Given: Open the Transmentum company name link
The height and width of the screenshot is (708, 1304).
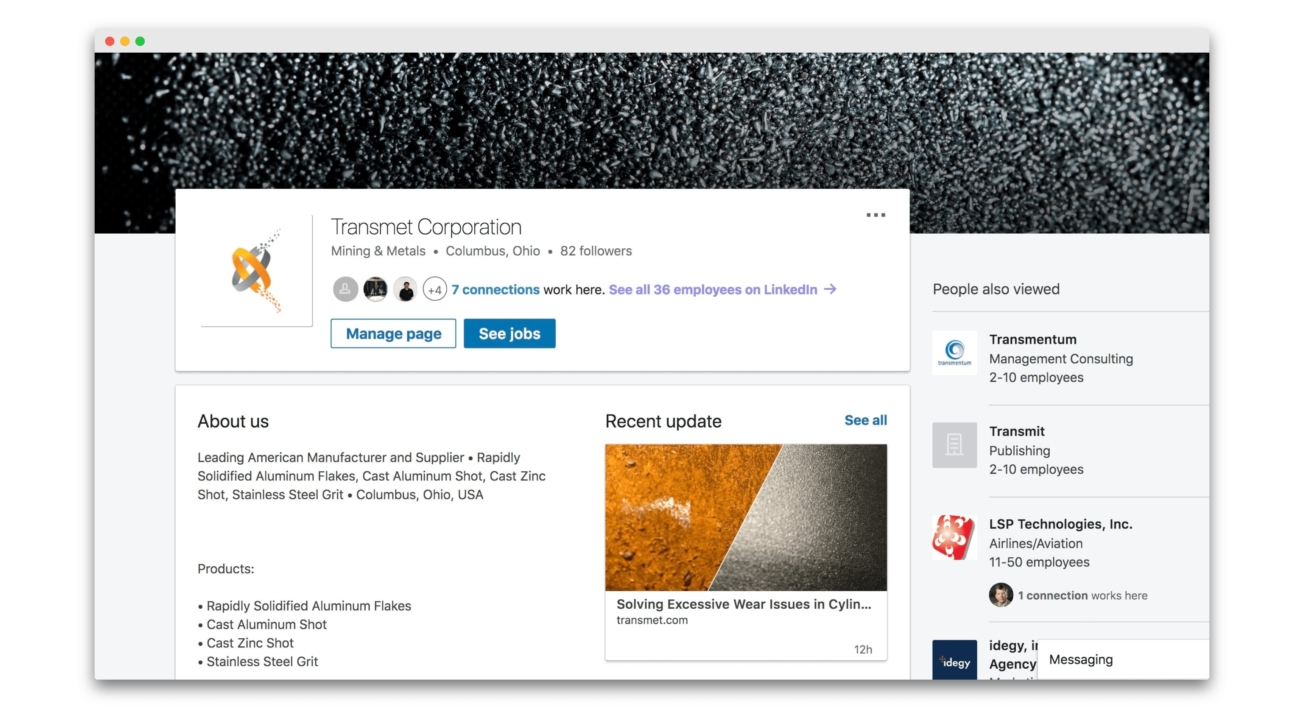Looking at the screenshot, I should [1033, 339].
